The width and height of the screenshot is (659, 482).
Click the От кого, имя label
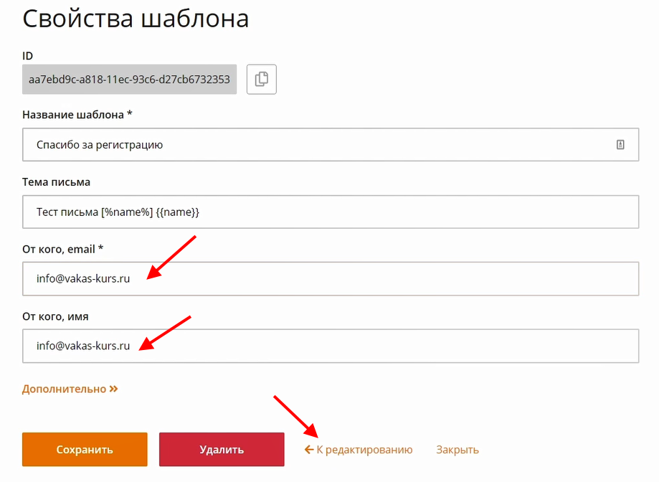pos(55,316)
